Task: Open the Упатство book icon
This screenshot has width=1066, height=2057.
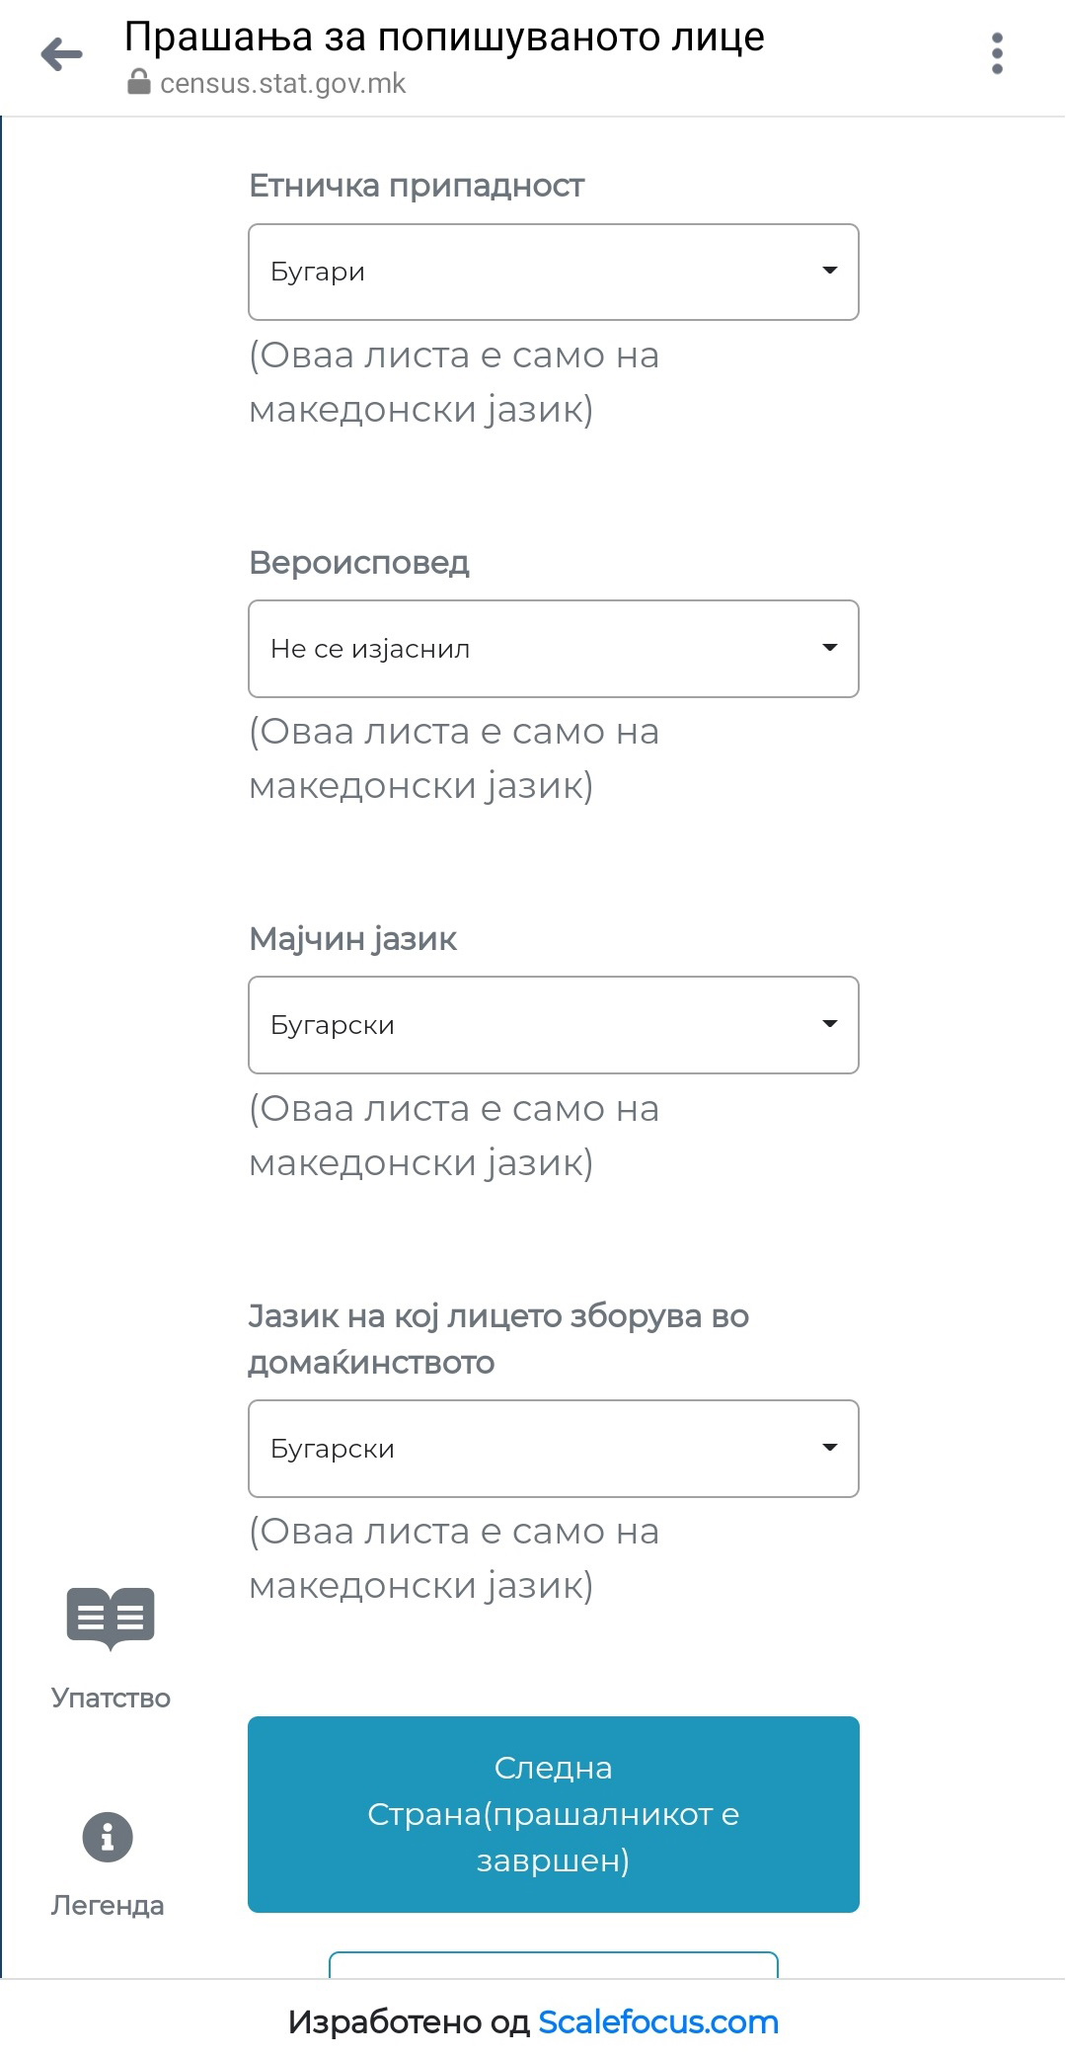Action: point(111,1618)
